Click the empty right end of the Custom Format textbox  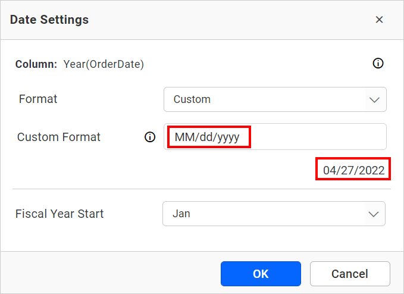(x=333, y=137)
